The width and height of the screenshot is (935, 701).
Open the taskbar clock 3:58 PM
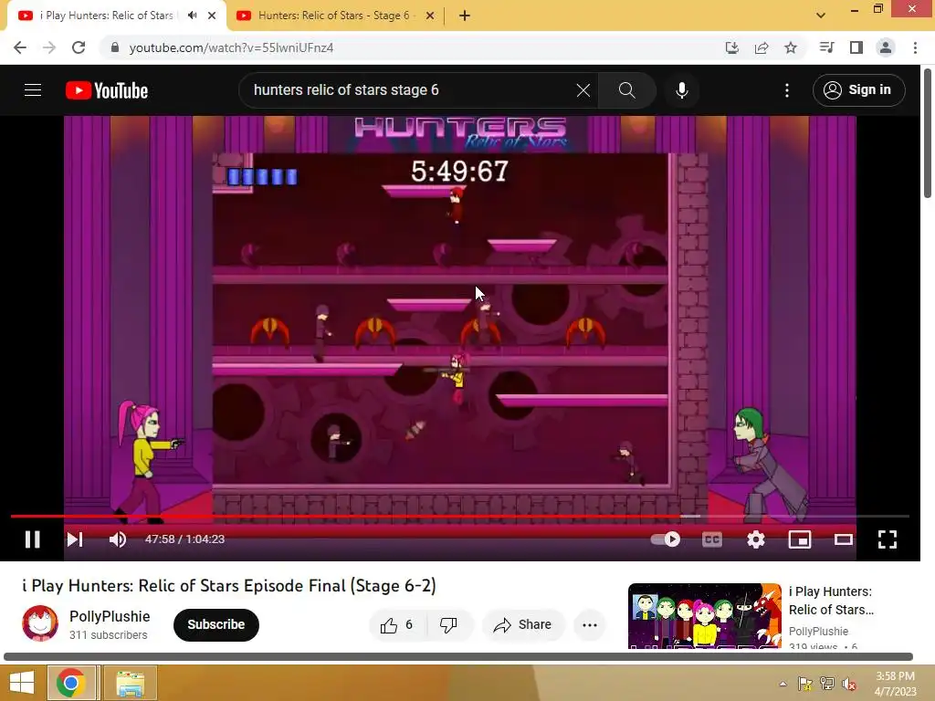(x=895, y=684)
